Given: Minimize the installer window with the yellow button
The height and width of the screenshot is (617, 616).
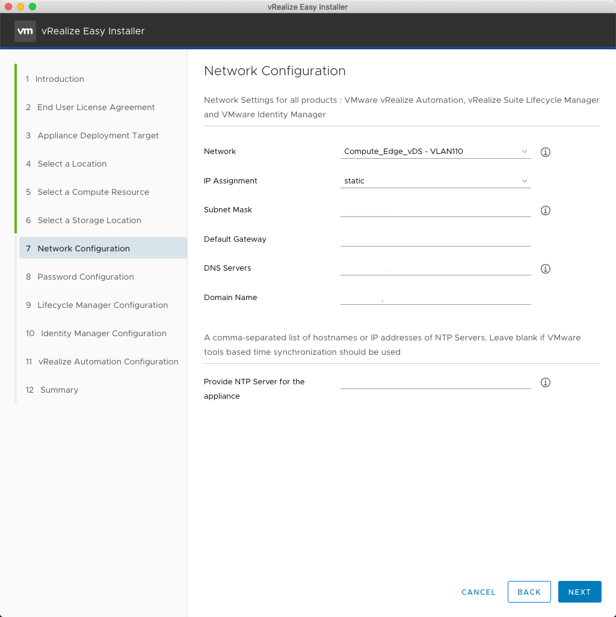Looking at the screenshot, I should coord(20,7).
